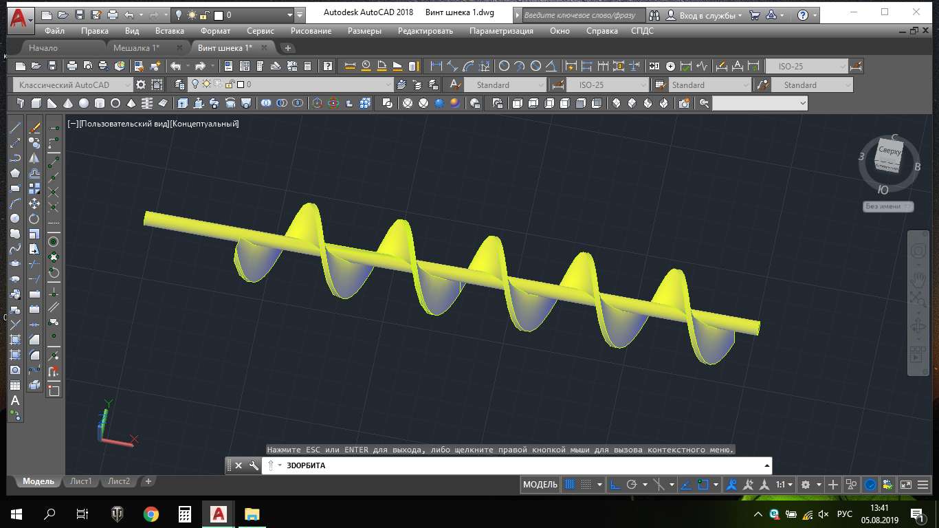Click the Plot (printer) icon
This screenshot has height=528, width=939.
point(71,66)
